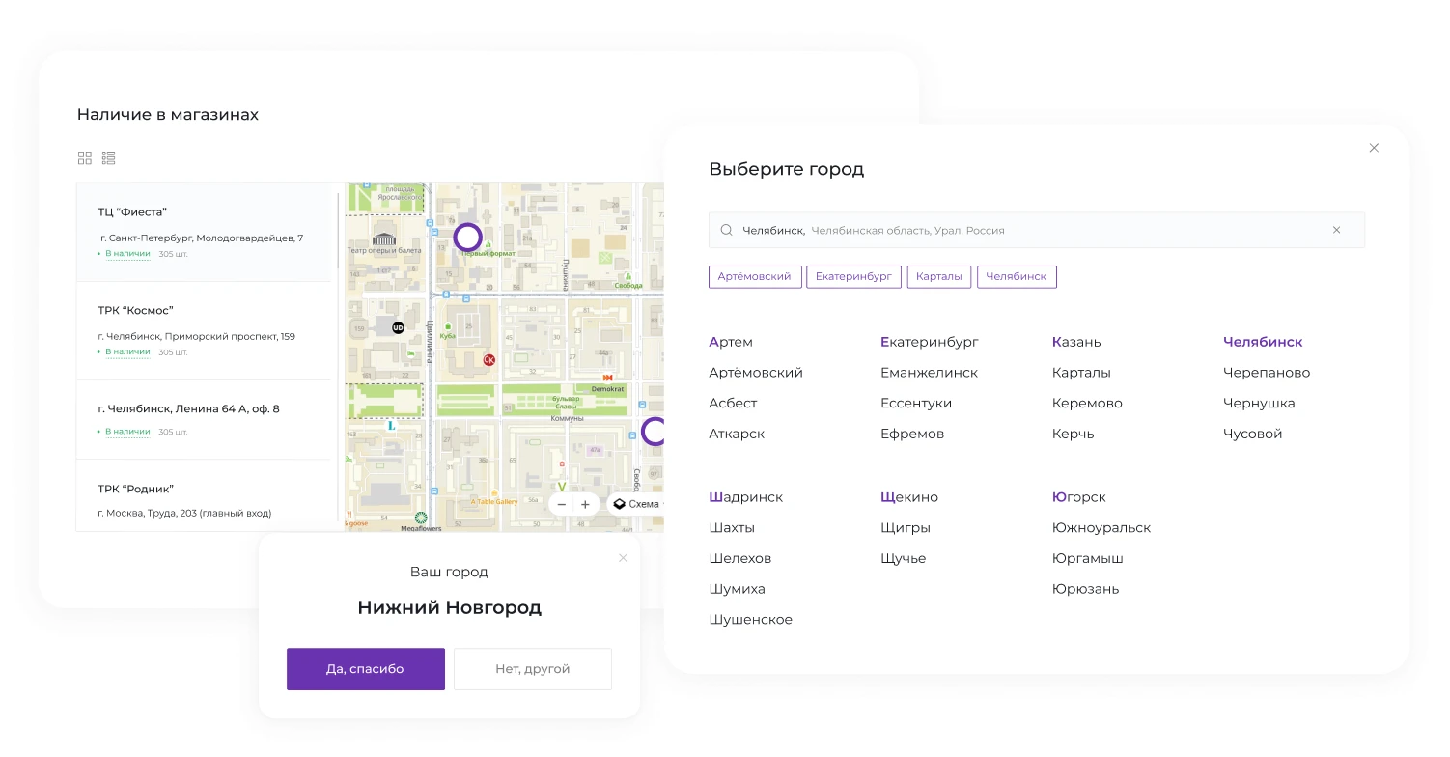The height and width of the screenshot is (757, 1450).
Task: Select the Карталы quick city chip
Action: (939, 277)
